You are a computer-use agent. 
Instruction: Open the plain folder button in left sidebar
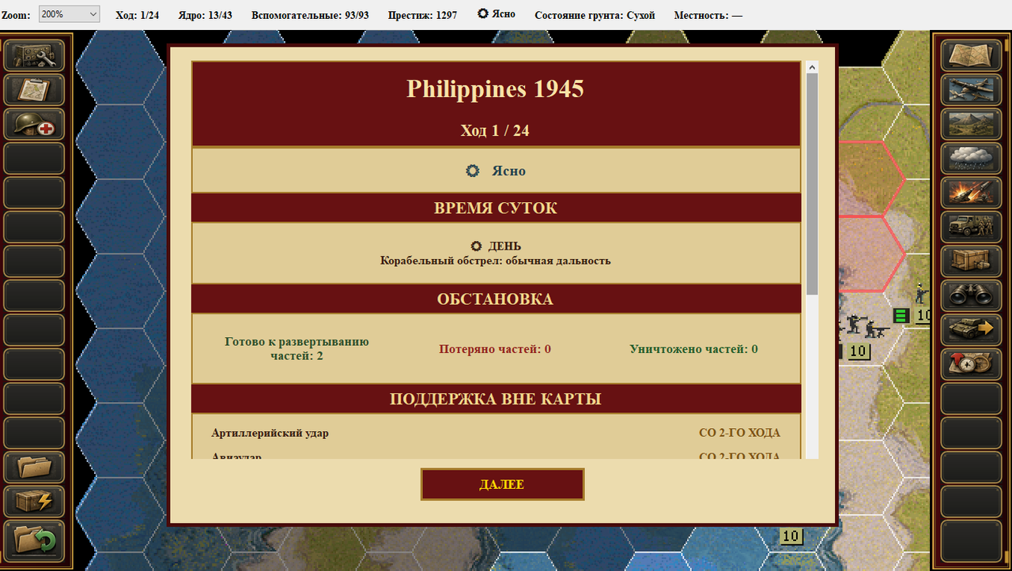point(34,467)
